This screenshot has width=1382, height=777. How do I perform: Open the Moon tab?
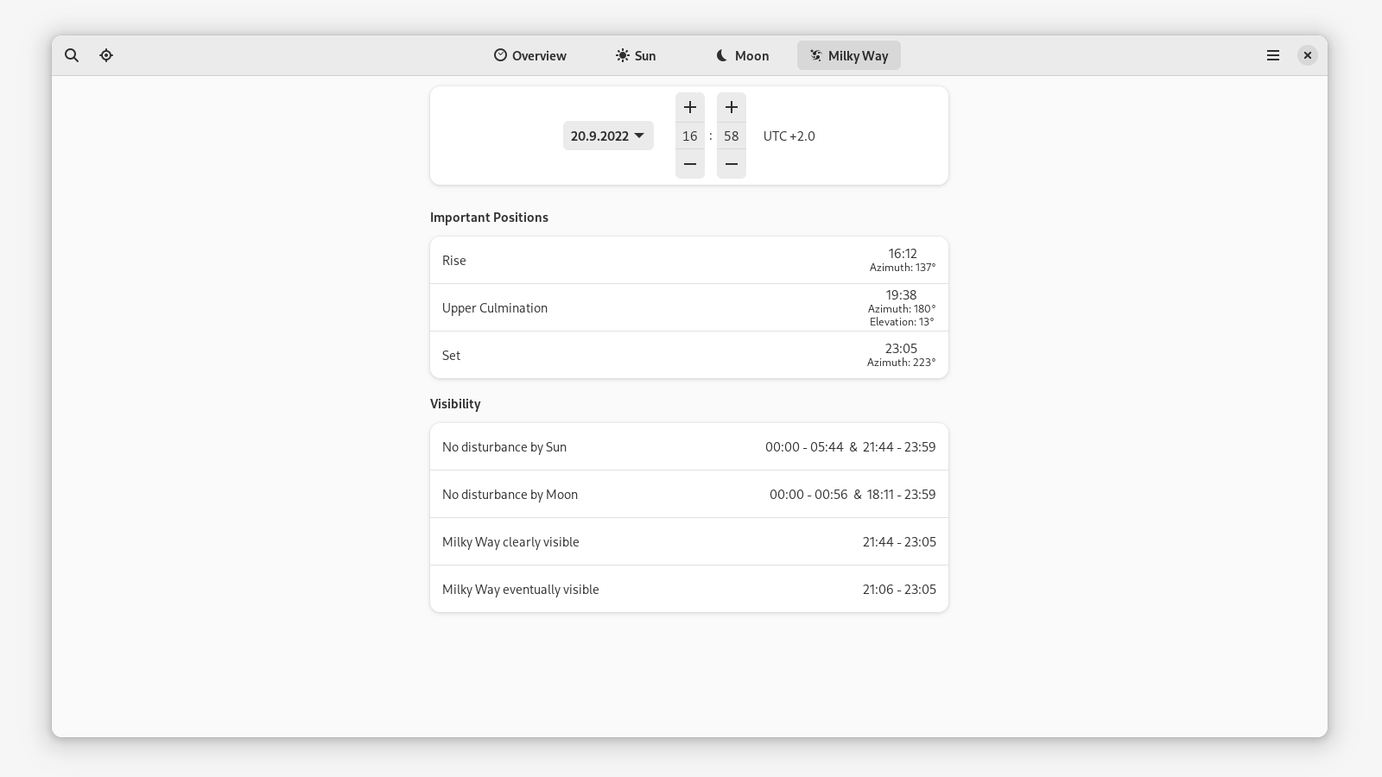click(x=742, y=55)
